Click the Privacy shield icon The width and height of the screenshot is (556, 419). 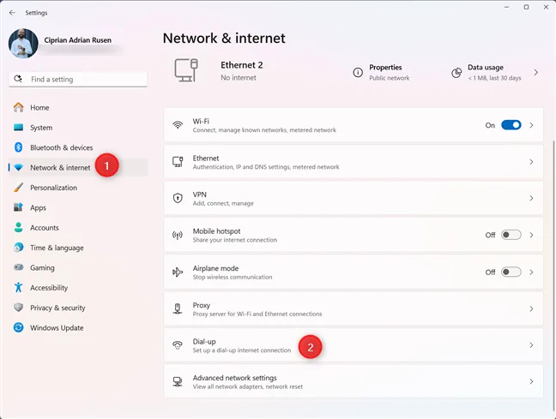pyautogui.click(x=18, y=308)
